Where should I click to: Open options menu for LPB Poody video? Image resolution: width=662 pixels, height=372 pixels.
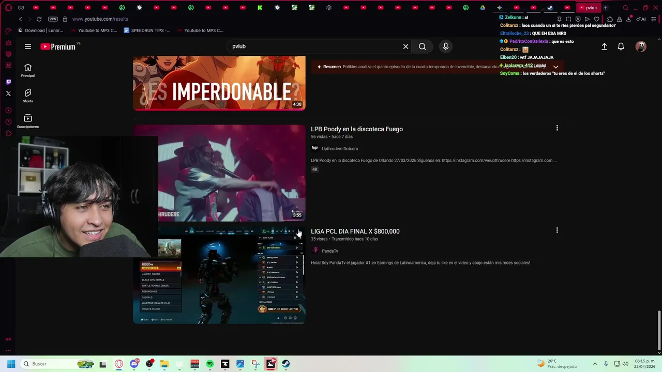[x=557, y=128]
